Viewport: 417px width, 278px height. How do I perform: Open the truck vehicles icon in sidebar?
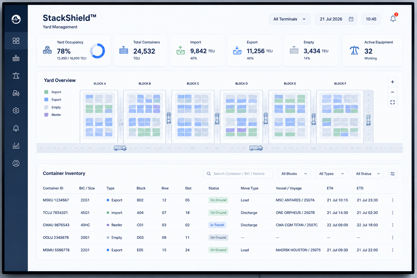(x=16, y=93)
